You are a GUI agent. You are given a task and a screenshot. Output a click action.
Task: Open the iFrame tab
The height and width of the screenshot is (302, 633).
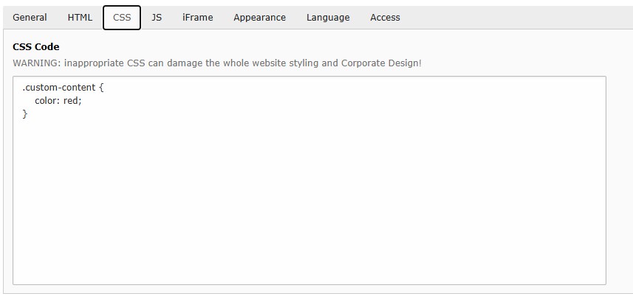pyautogui.click(x=197, y=18)
